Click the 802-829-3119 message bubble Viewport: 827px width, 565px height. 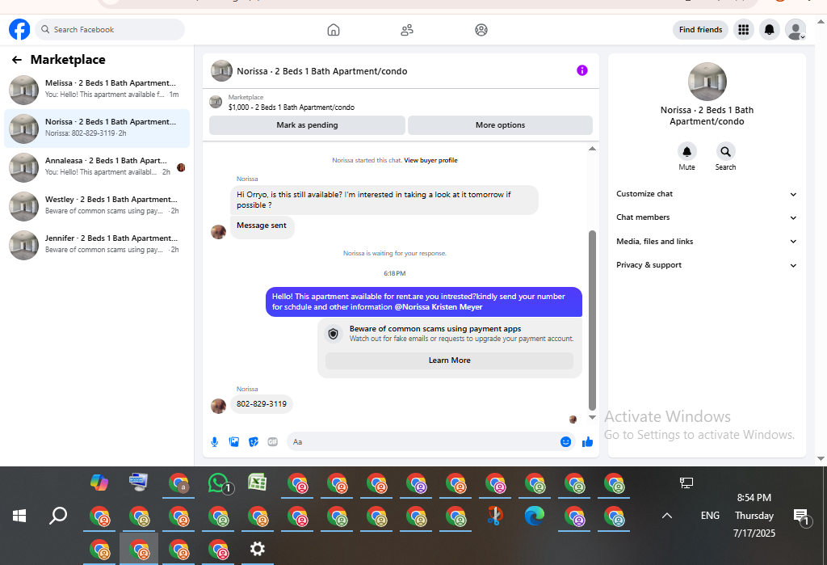click(x=262, y=404)
